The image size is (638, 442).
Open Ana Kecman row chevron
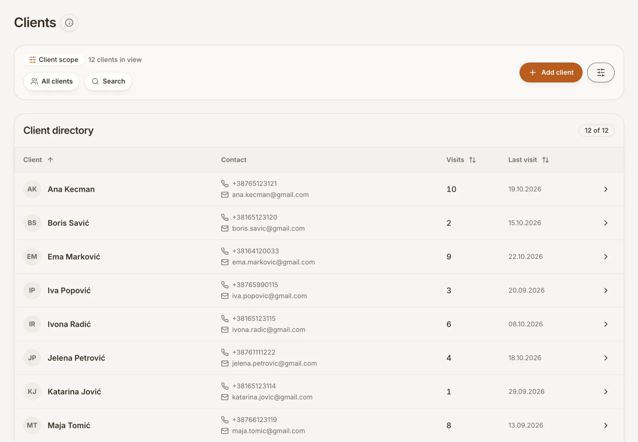coord(606,189)
